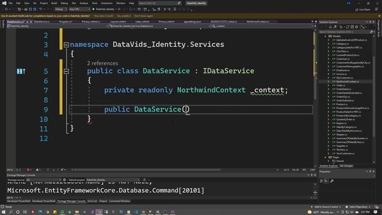Click Save All icon in toolbar
The width and height of the screenshot is (382, 215).
coord(35,9)
